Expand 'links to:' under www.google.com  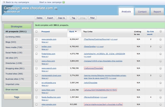click(x=45, y=42)
